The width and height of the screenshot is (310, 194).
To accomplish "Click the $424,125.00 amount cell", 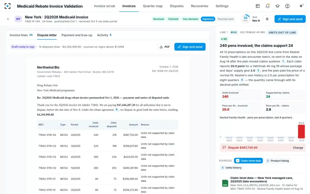I will (130, 157).
